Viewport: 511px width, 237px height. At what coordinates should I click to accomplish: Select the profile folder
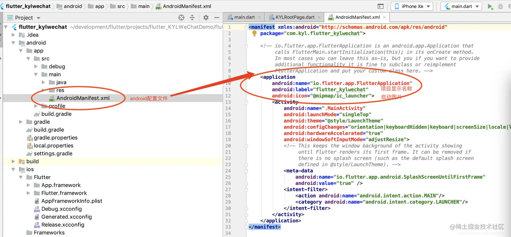coord(53,106)
